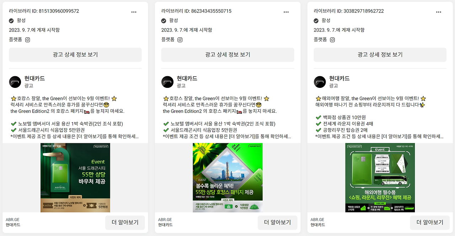Click the active status check icon on first ad

coord(11,21)
